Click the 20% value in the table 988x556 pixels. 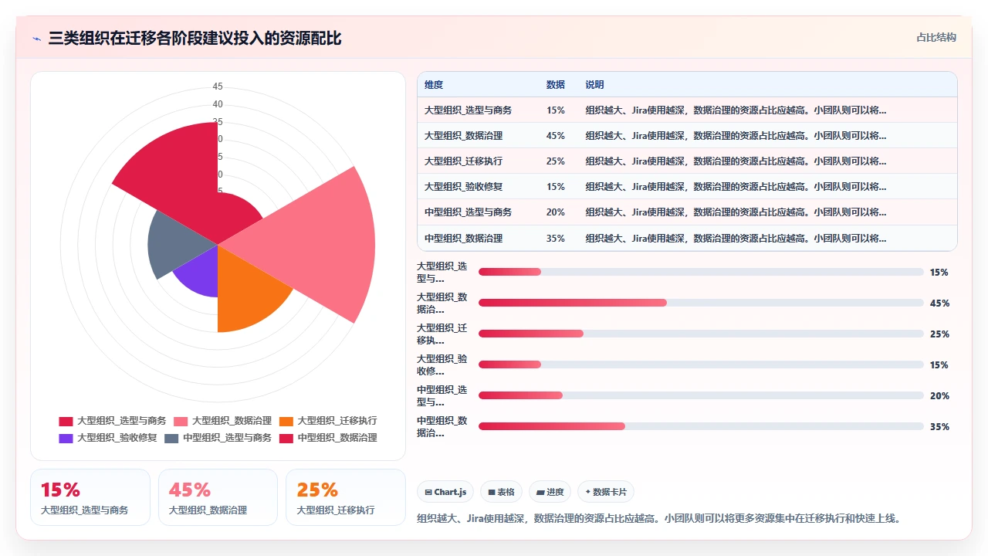tap(556, 212)
